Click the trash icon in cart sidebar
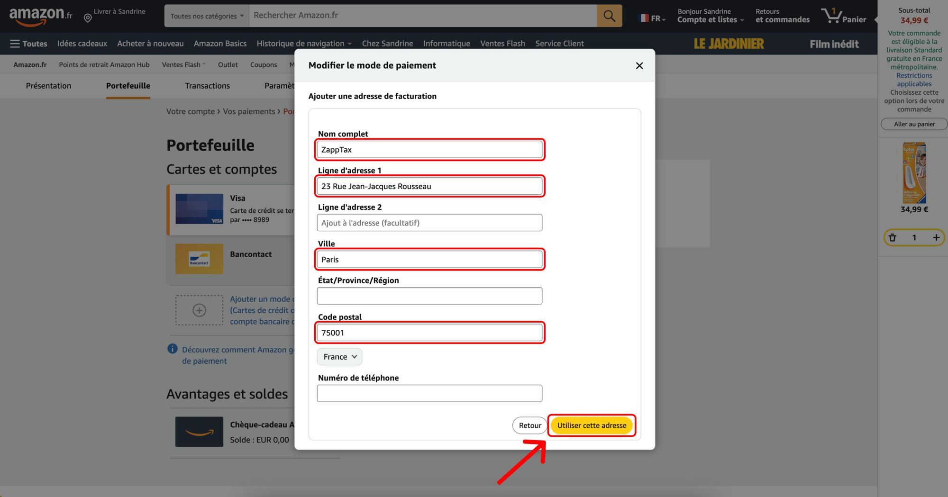The width and height of the screenshot is (948, 497). [893, 238]
